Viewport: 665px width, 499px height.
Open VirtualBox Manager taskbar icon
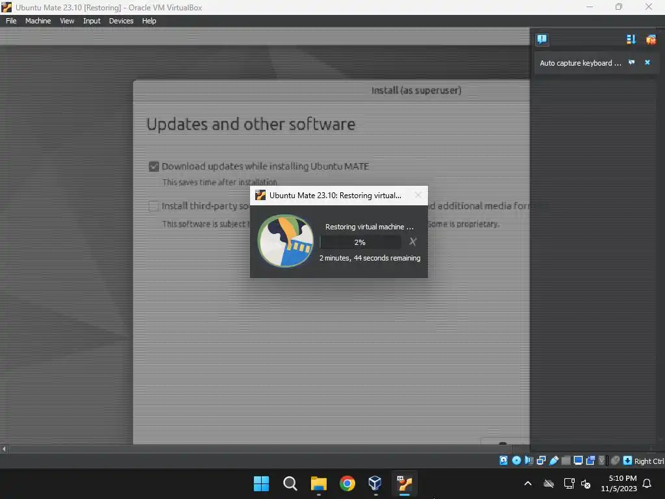[x=375, y=483]
